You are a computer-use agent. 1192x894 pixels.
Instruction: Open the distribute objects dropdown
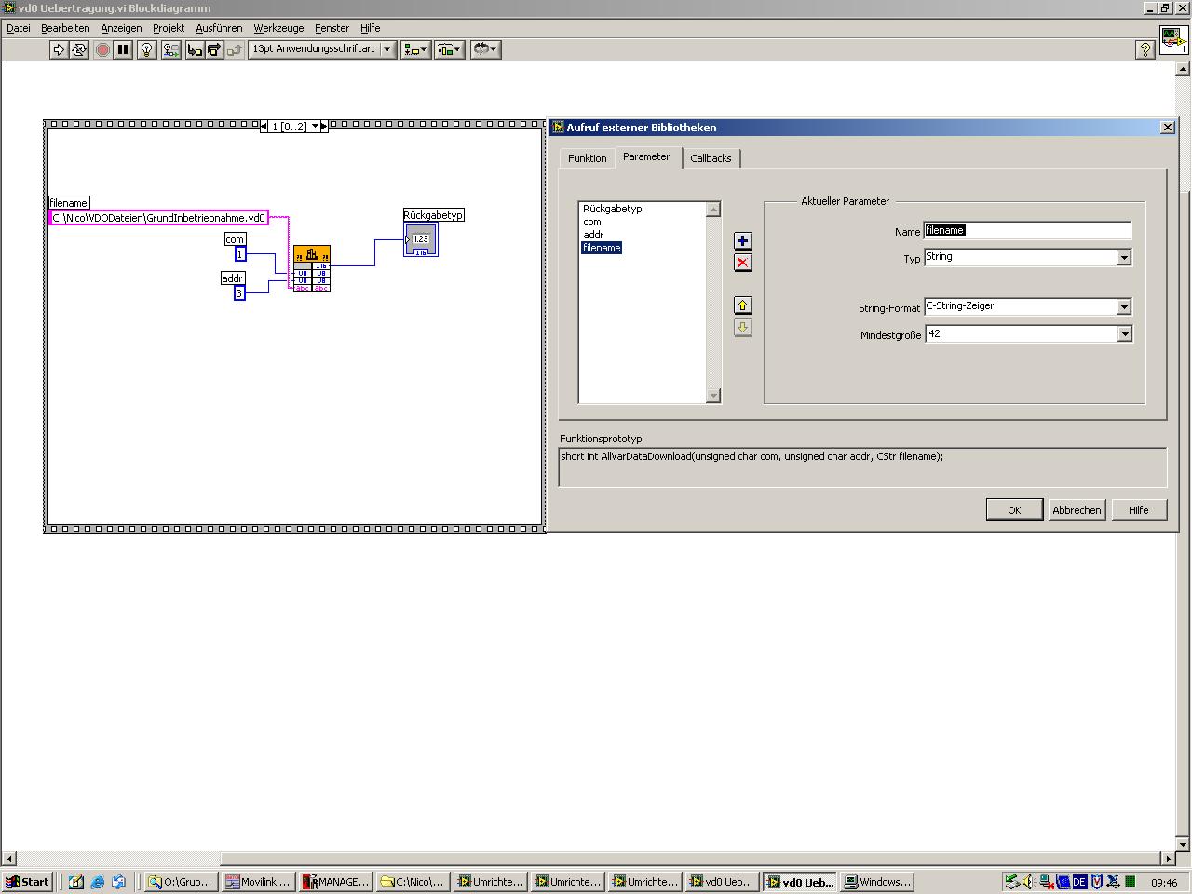[x=450, y=49]
